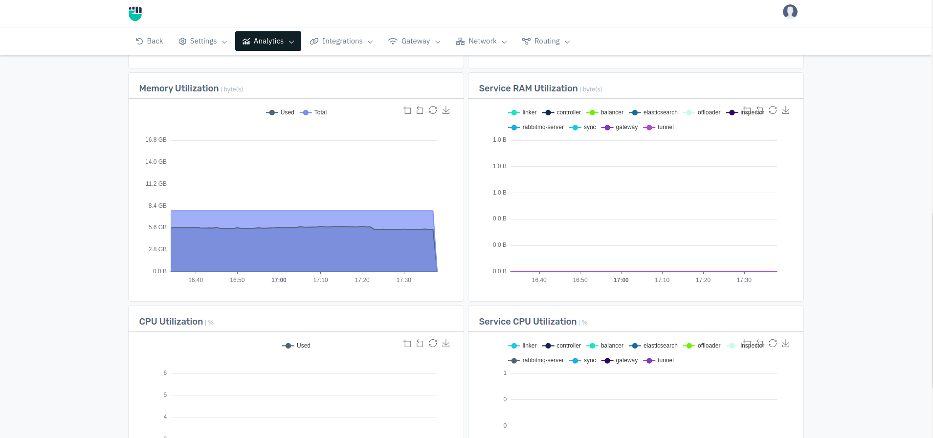Toggle balancer series in Service RAM legend
This screenshot has height=438, width=933.
click(x=605, y=112)
